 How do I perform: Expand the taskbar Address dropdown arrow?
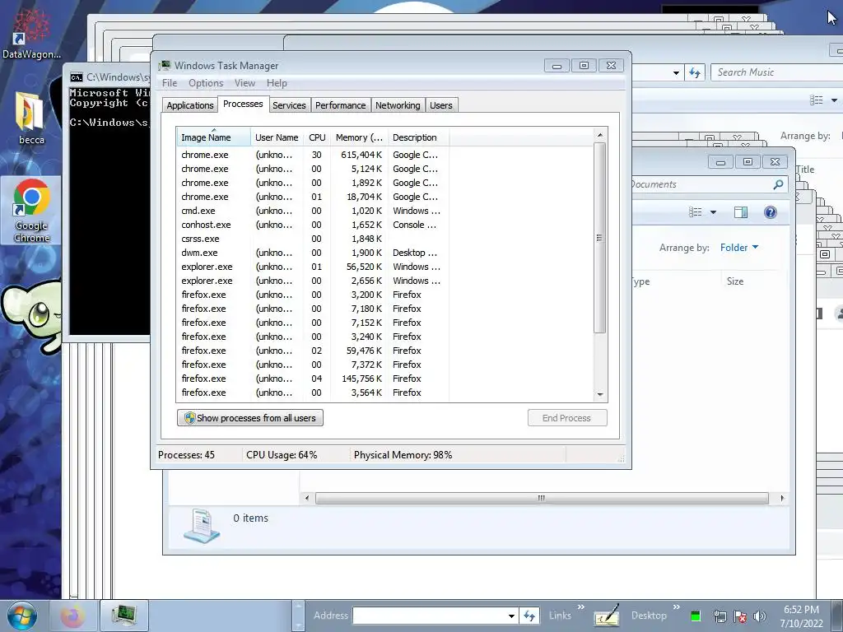511,616
